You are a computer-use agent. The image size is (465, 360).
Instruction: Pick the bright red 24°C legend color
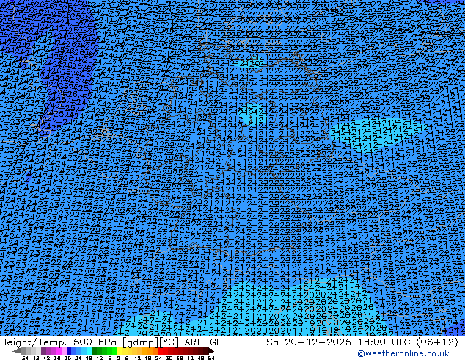tap(160, 350)
